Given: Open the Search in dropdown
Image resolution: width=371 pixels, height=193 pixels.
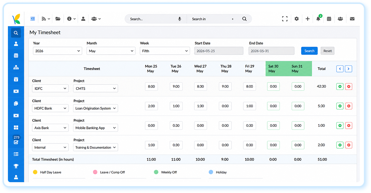Looking at the screenshot, I should tap(212, 19).
